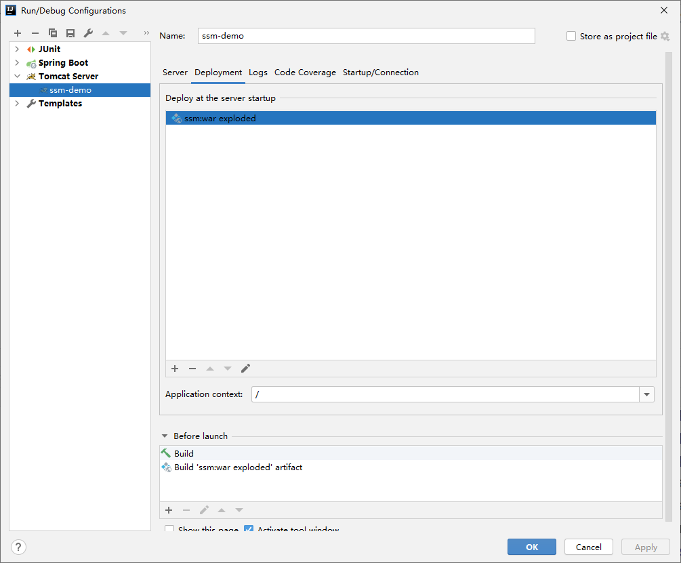Switch to Code Coverage tab
The height and width of the screenshot is (563, 681).
point(305,72)
